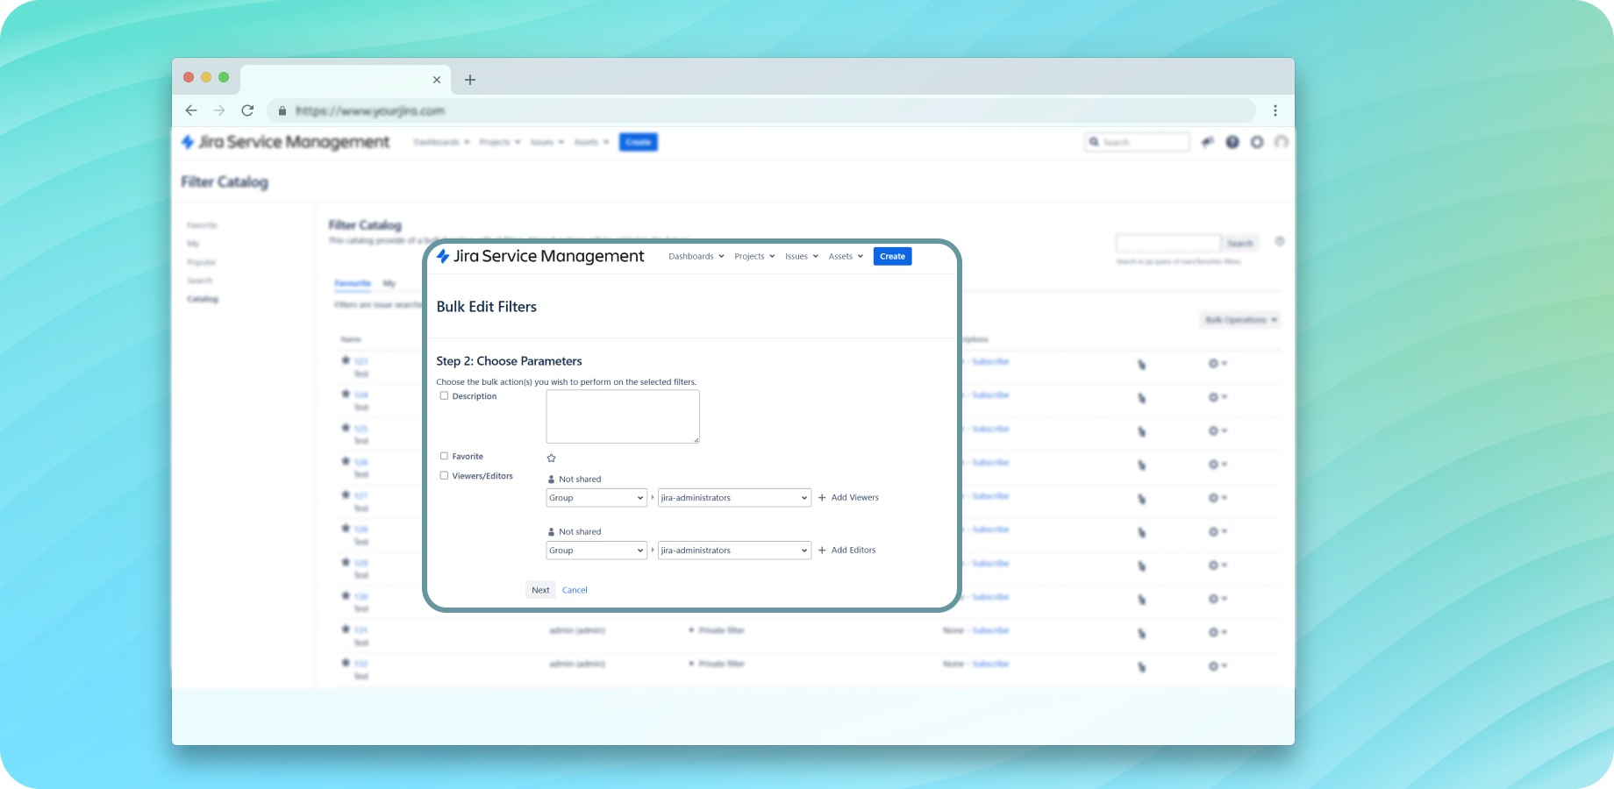Image resolution: width=1614 pixels, height=789 pixels.
Task: Enable the Viewers/Editors checkbox
Action: [x=444, y=475]
